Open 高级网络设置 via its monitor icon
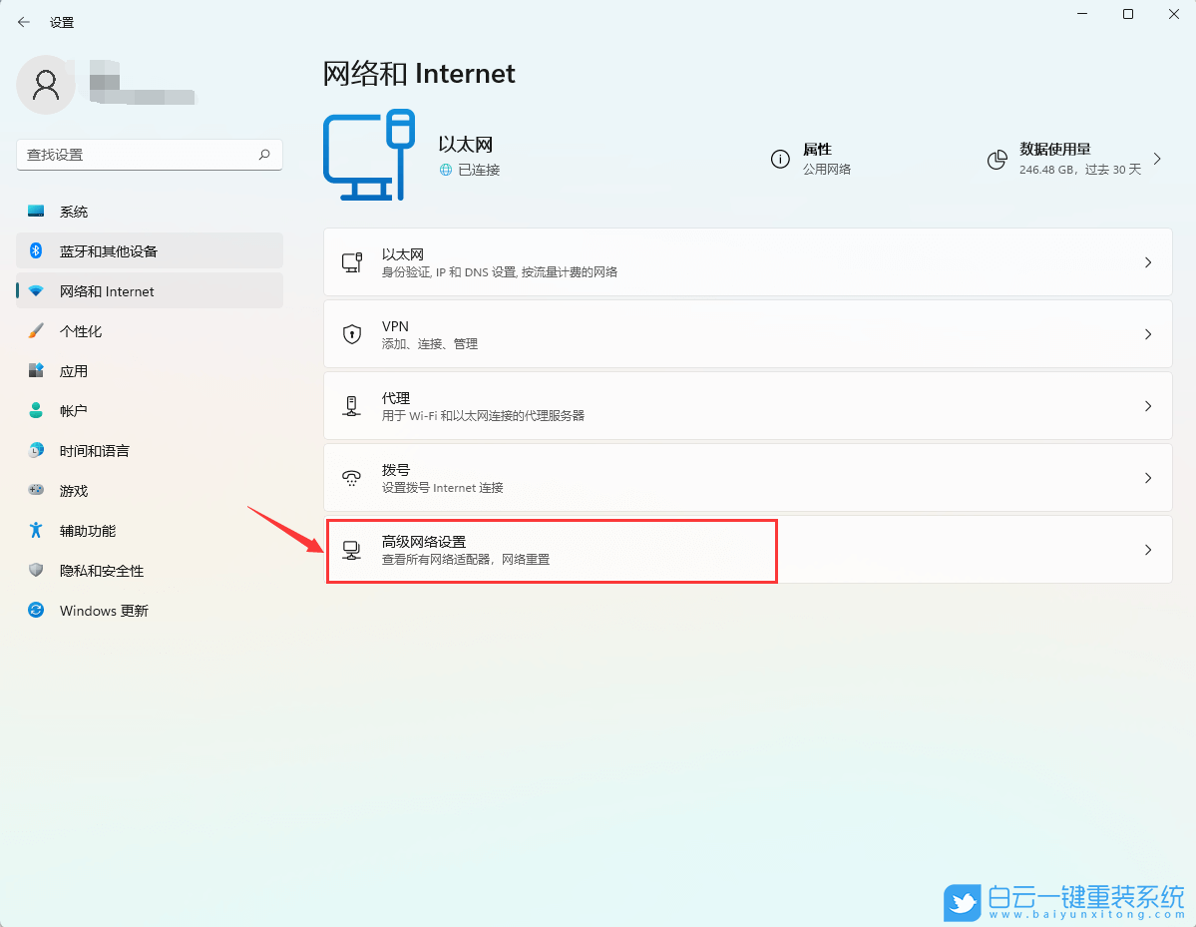 tap(351, 549)
